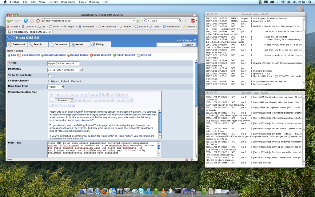Click the Delete document red icon
Viewport: 315px width, 197px height.
[91, 55]
